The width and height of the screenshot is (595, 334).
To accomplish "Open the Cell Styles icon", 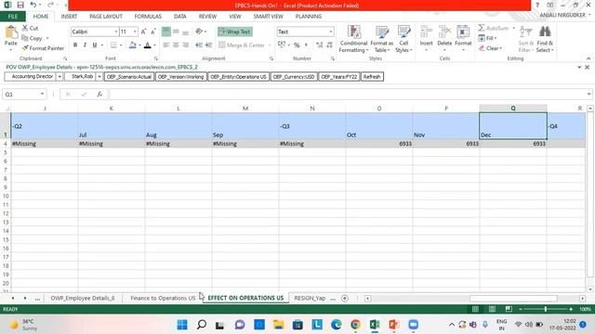I will 403,32.
